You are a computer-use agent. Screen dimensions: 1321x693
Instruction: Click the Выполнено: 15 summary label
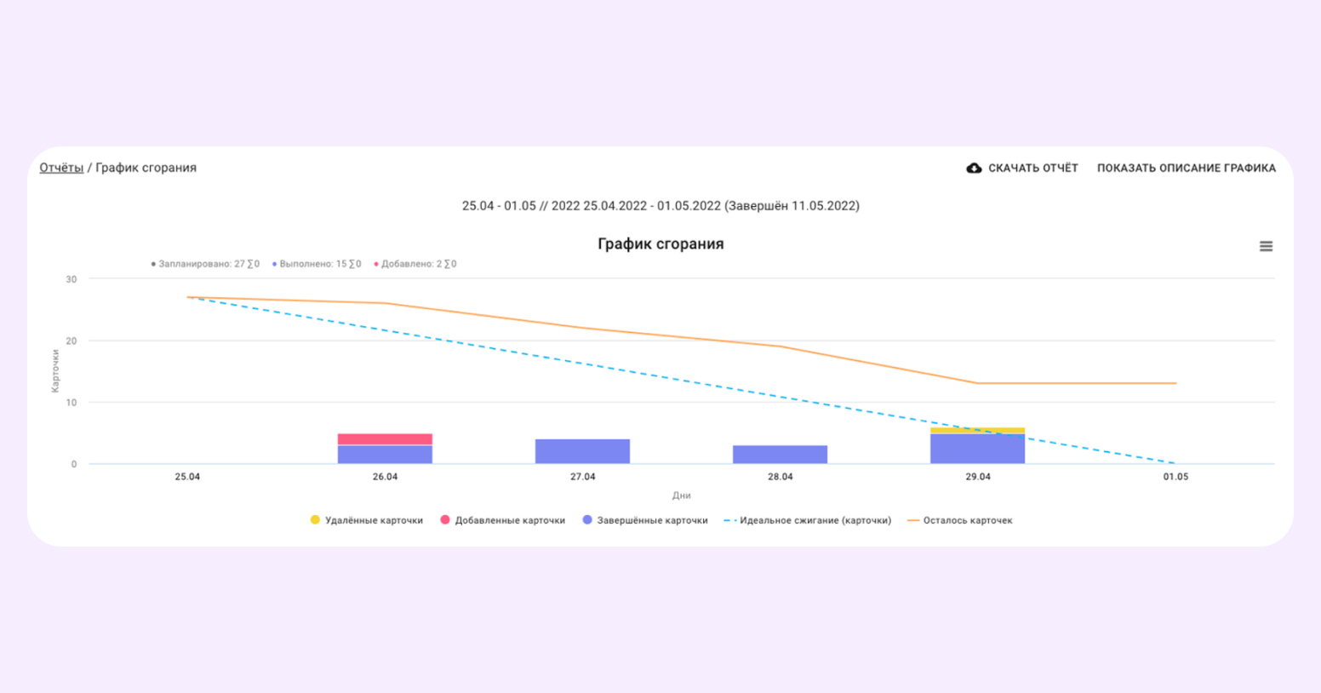click(x=317, y=264)
